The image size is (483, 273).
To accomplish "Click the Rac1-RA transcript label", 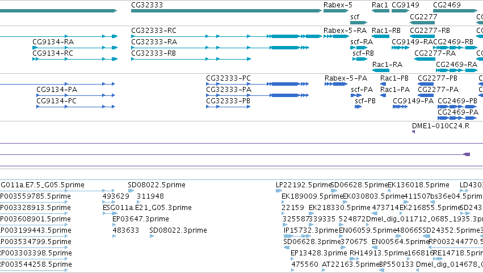I will pyautogui.click(x=387, y=65).
